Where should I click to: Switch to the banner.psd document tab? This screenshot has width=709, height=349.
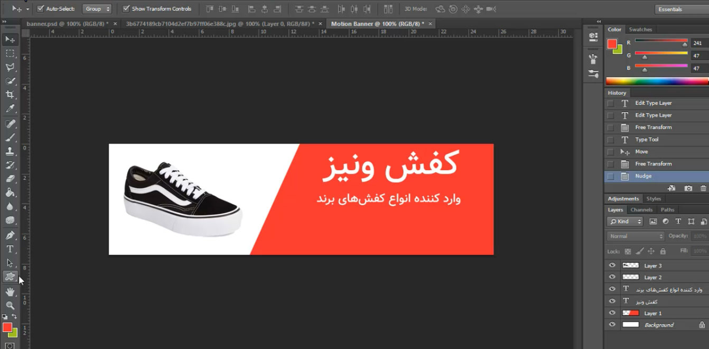(x=68, y=24)
